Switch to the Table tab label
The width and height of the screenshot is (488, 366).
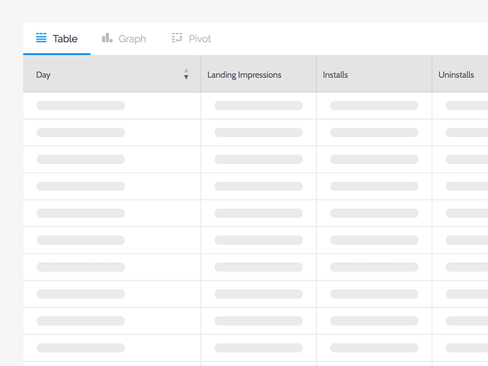[x=65, y=38]
